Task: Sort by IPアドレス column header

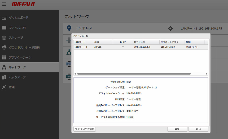Action: pyautogui.click(x=146, y=42)
